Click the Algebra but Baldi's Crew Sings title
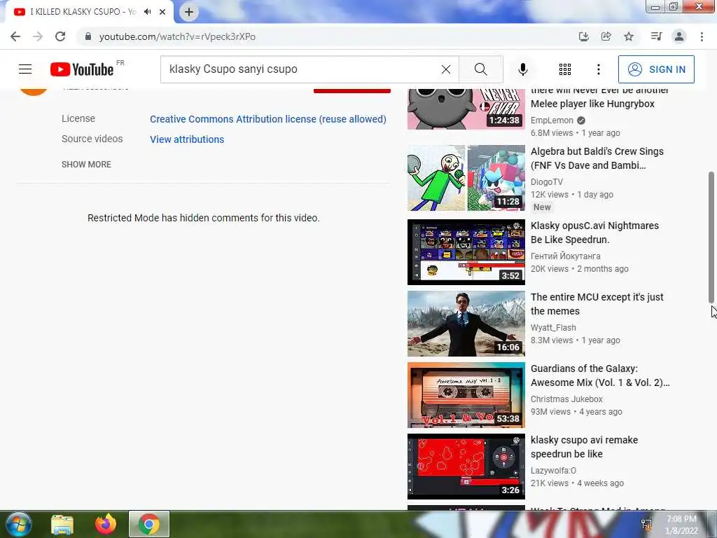The image size is (717, 538). [597, 158]
